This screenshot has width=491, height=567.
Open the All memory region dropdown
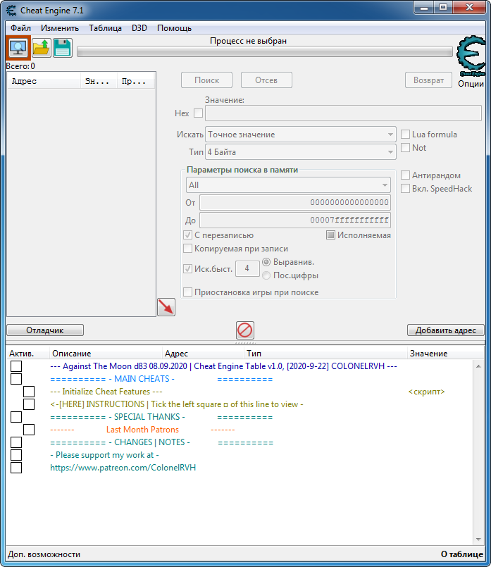click(x=288, y=185)
